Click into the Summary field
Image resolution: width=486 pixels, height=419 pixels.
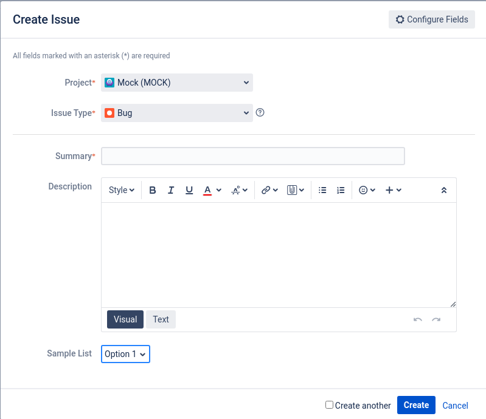coord(253,156)
